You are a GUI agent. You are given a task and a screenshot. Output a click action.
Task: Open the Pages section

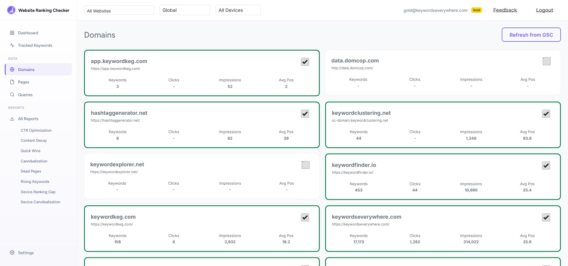38,82
